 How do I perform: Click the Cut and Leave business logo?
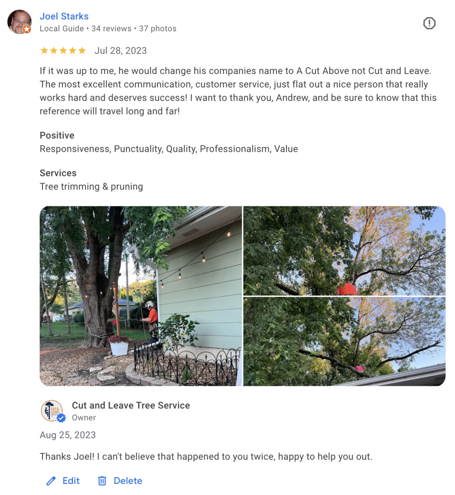(51, 411)
